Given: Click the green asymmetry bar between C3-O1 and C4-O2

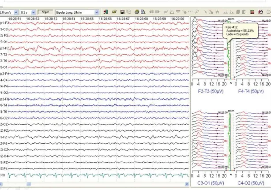Looking at the screenshot, I should (x=230, y=142).
